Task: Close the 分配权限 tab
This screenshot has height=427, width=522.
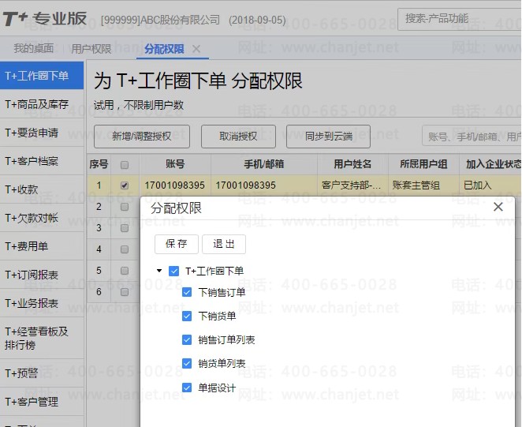Action: pos(196,50)
